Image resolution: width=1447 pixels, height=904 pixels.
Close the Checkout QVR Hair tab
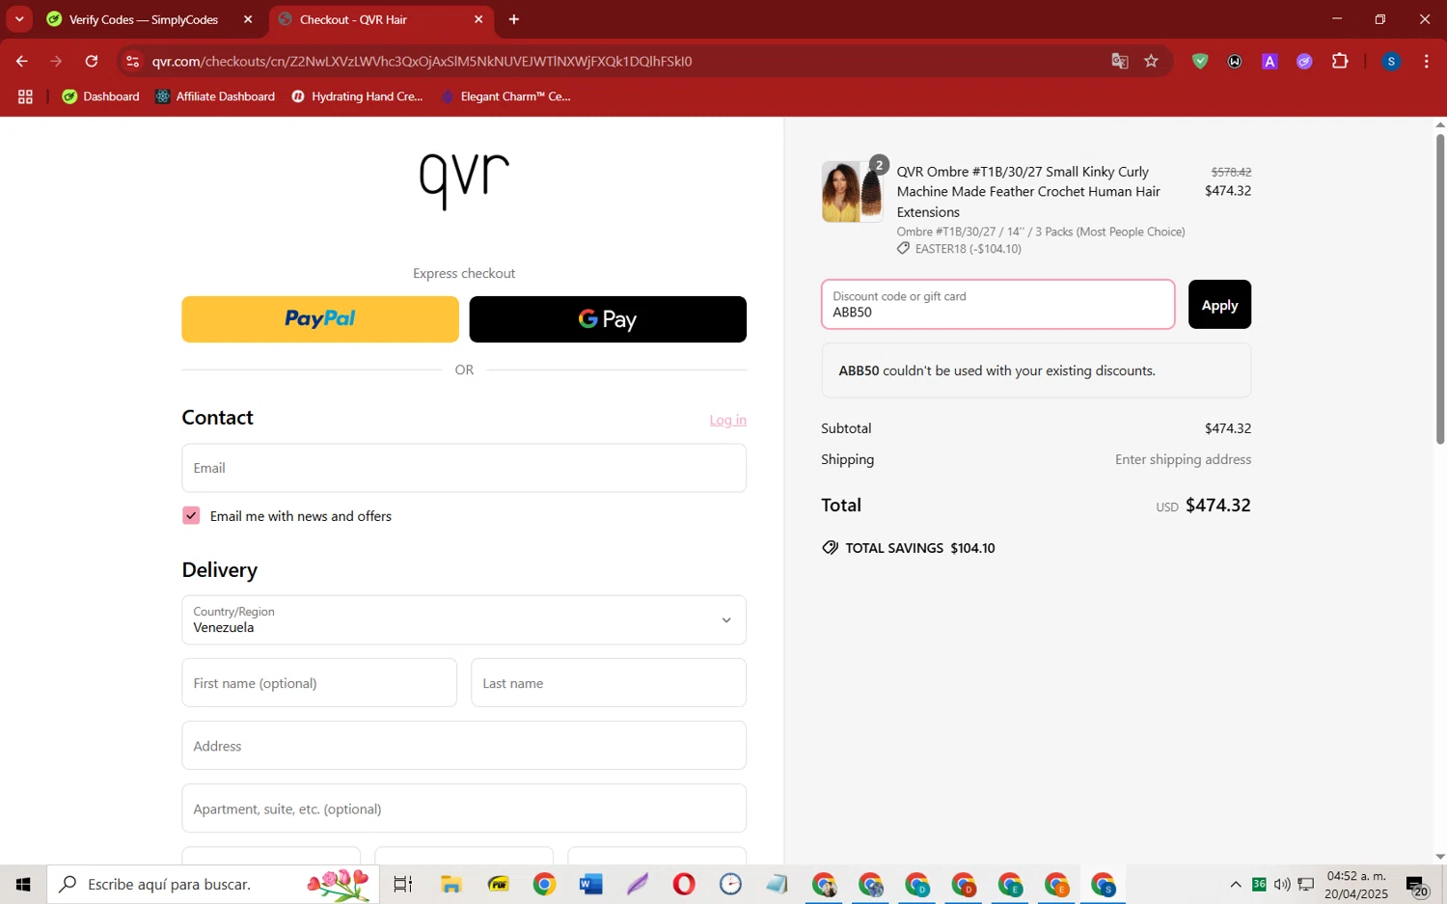(x=478, y=19)
